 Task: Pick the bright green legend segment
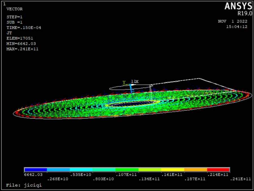(127, 170)
